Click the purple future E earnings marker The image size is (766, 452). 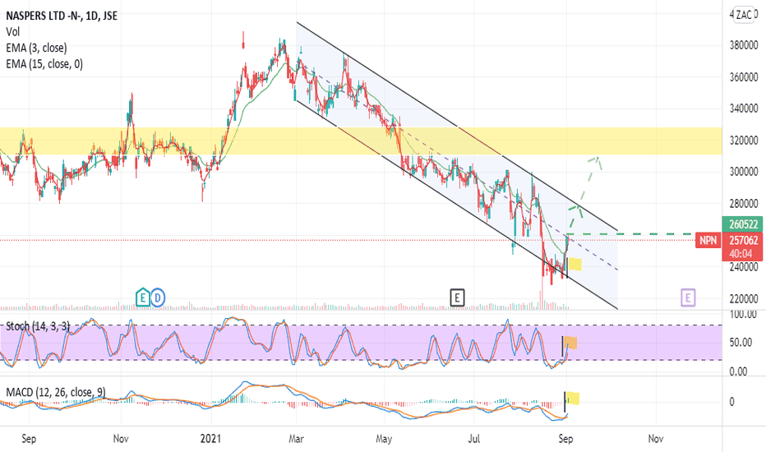pyautogui.click(x=688, y=297)
